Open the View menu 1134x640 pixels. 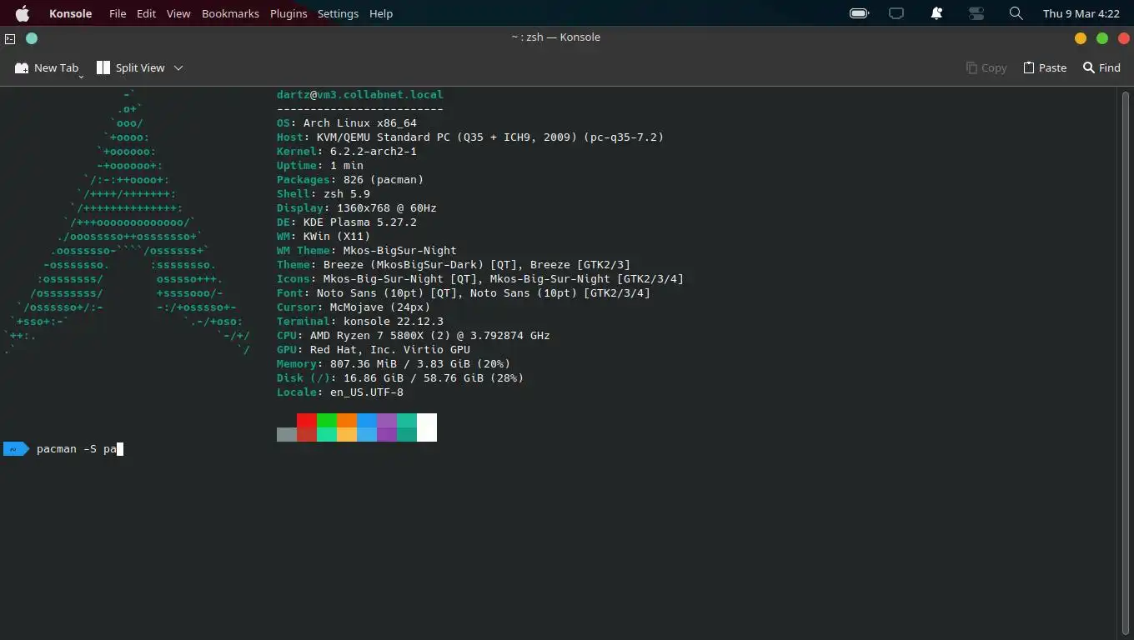[178, 13]
